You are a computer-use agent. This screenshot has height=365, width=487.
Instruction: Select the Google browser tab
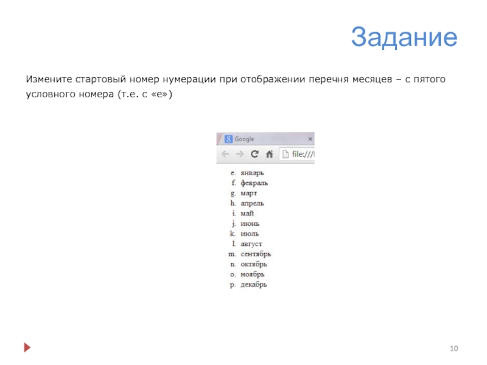click(x=267, y=139)
